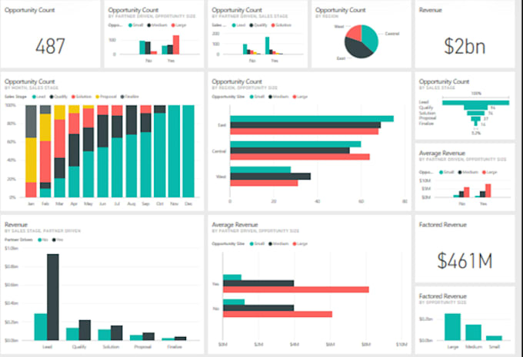Select the red Large bar for No in the big Average Revenue chart

point(278,314)
